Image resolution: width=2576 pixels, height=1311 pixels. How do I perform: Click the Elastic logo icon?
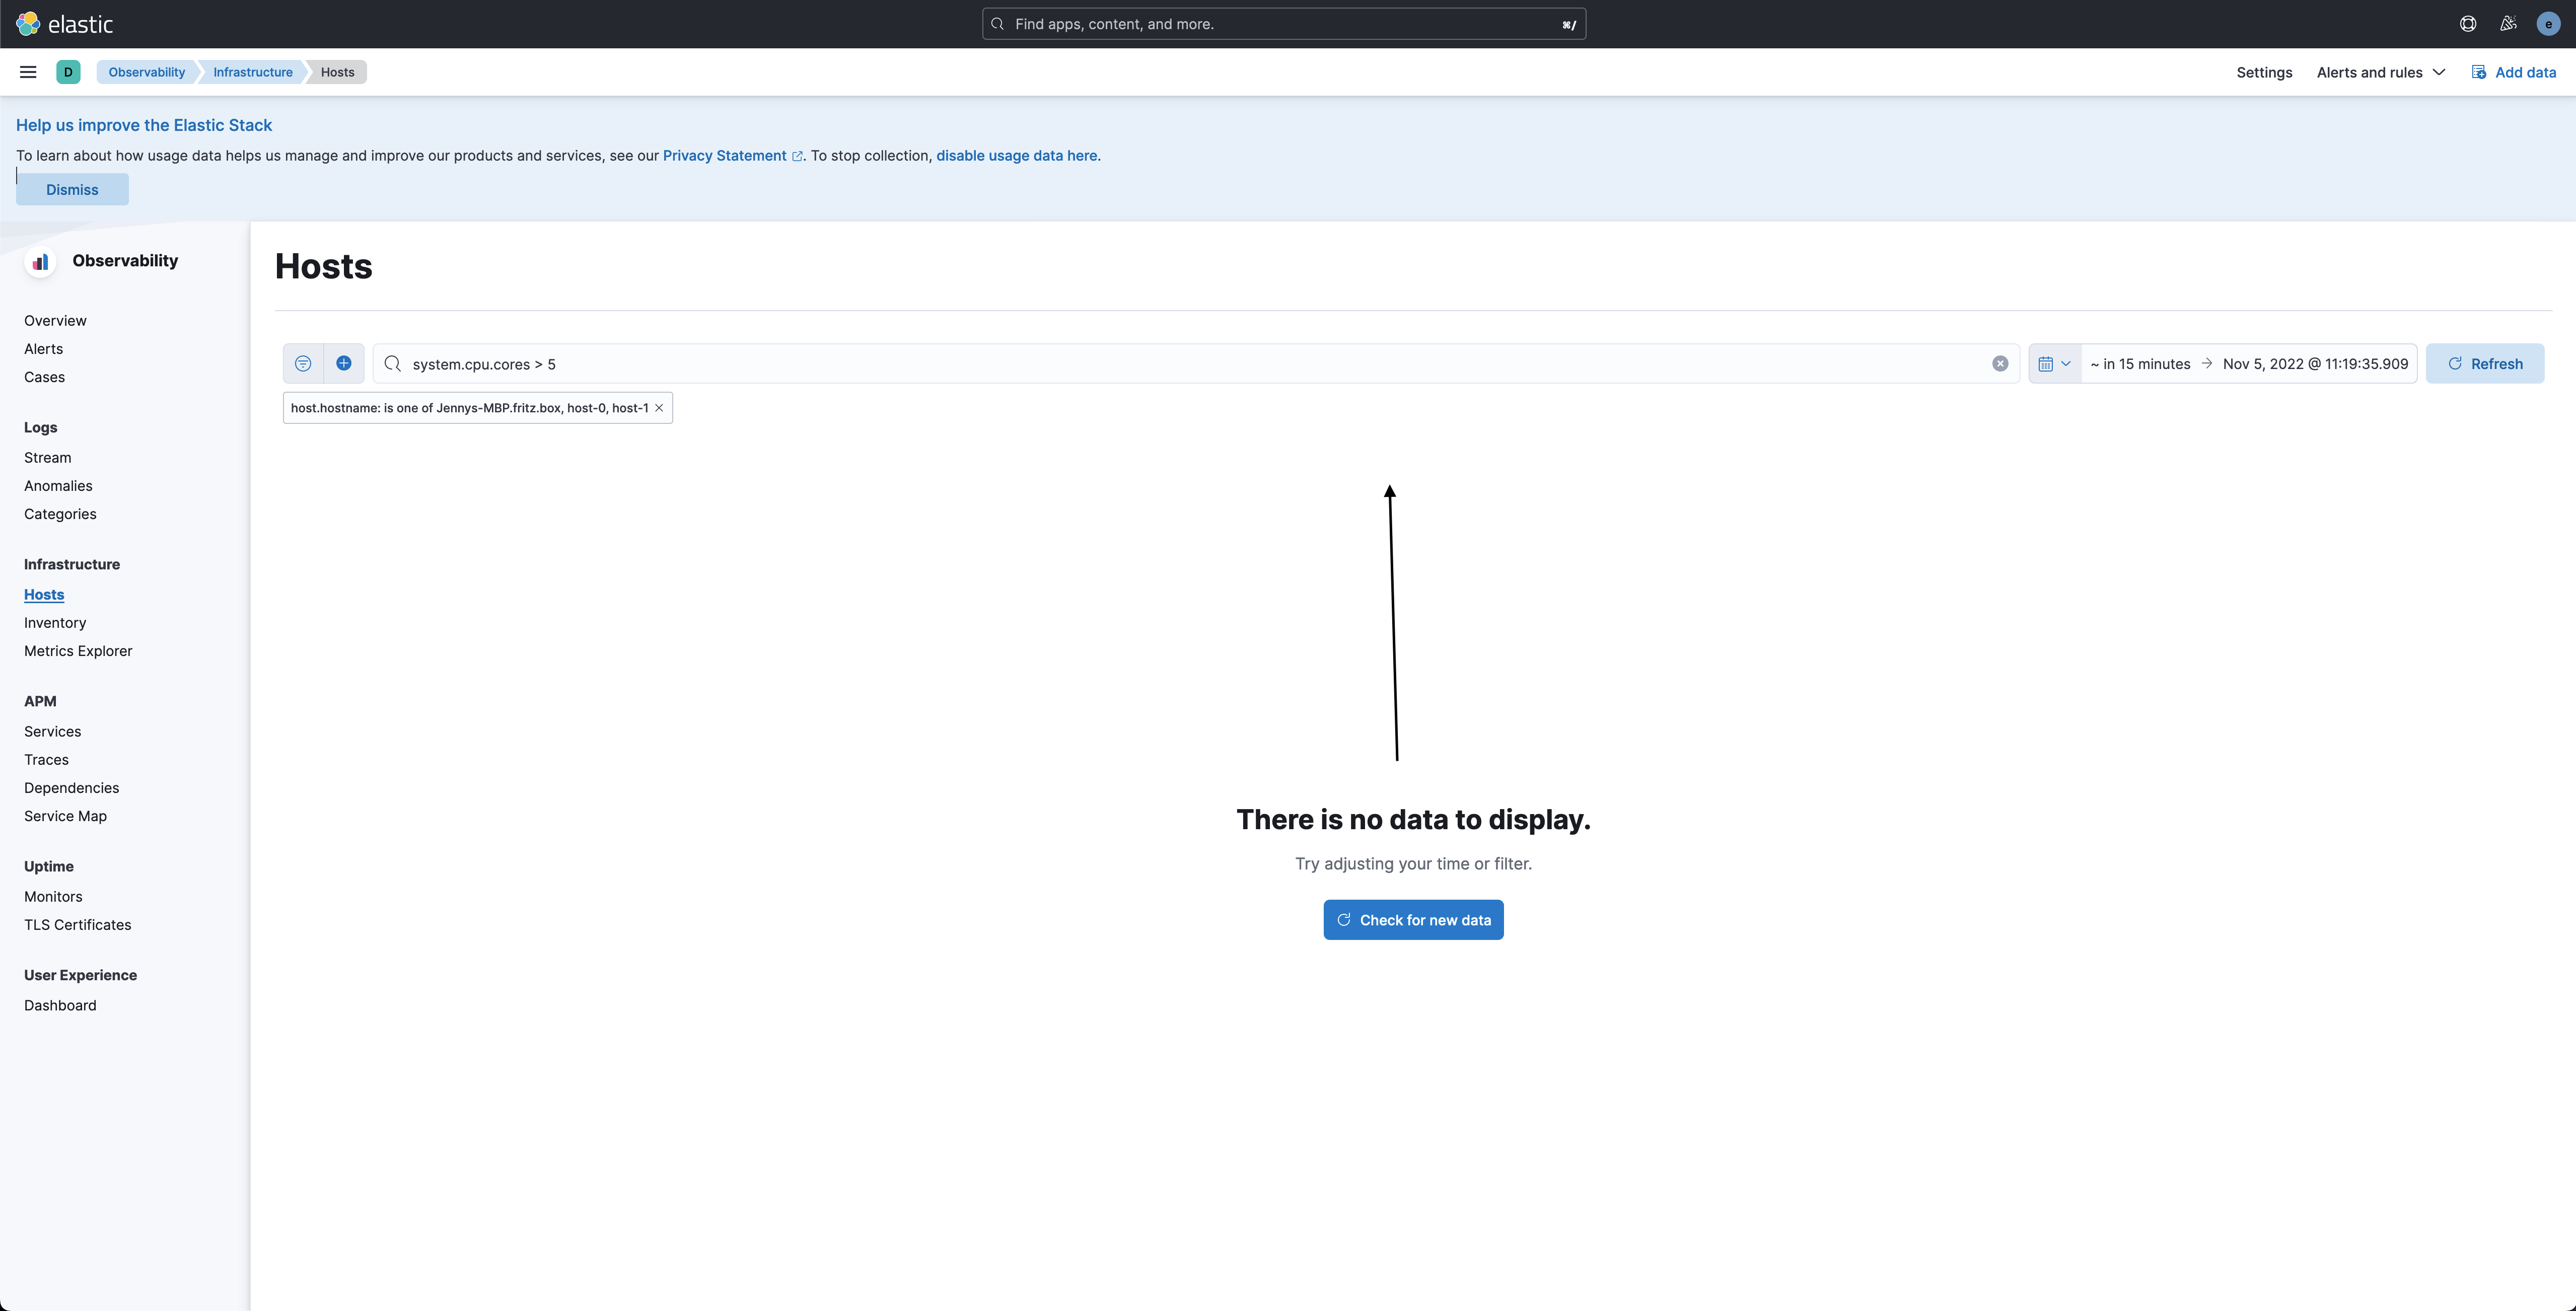pyautogui.click(x=28, y=24)
